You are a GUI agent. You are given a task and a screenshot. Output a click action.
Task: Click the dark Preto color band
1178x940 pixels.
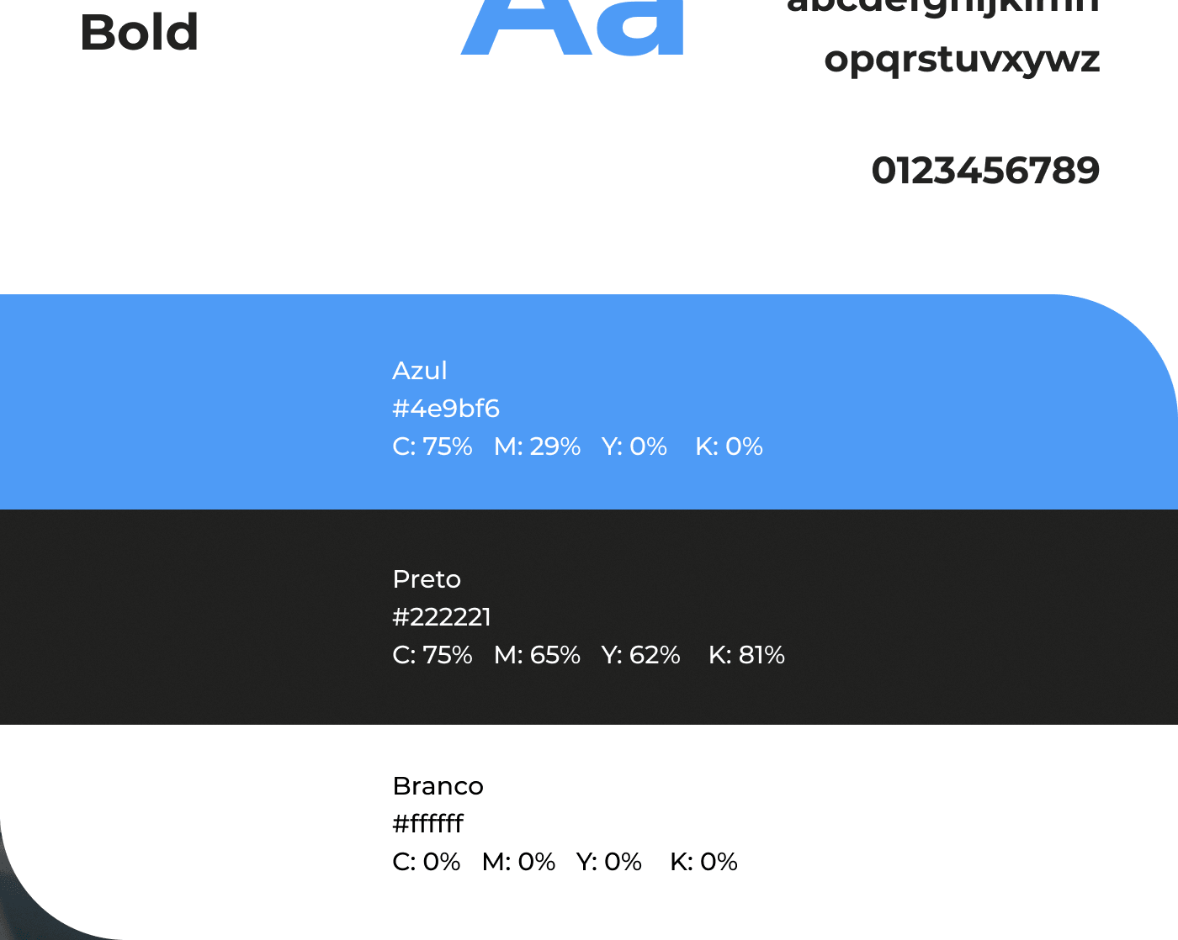pyautogui.click(x=589, y=617)
